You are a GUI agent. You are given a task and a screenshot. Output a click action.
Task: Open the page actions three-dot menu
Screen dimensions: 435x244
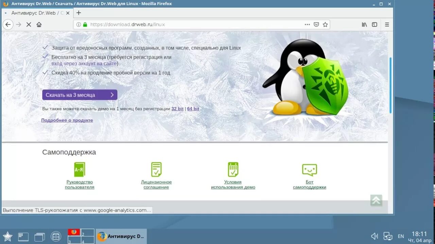[x=307, y=24]
